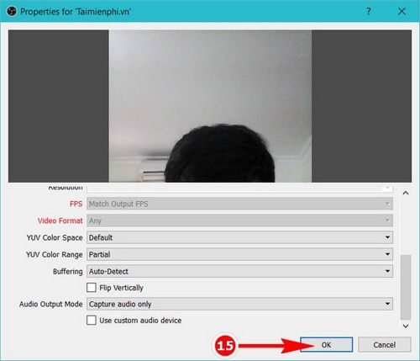Viewport: 420px width, 361px height.
Task: Enable the Flip Vertically checkbox
Action: click(x=92, y=288)
